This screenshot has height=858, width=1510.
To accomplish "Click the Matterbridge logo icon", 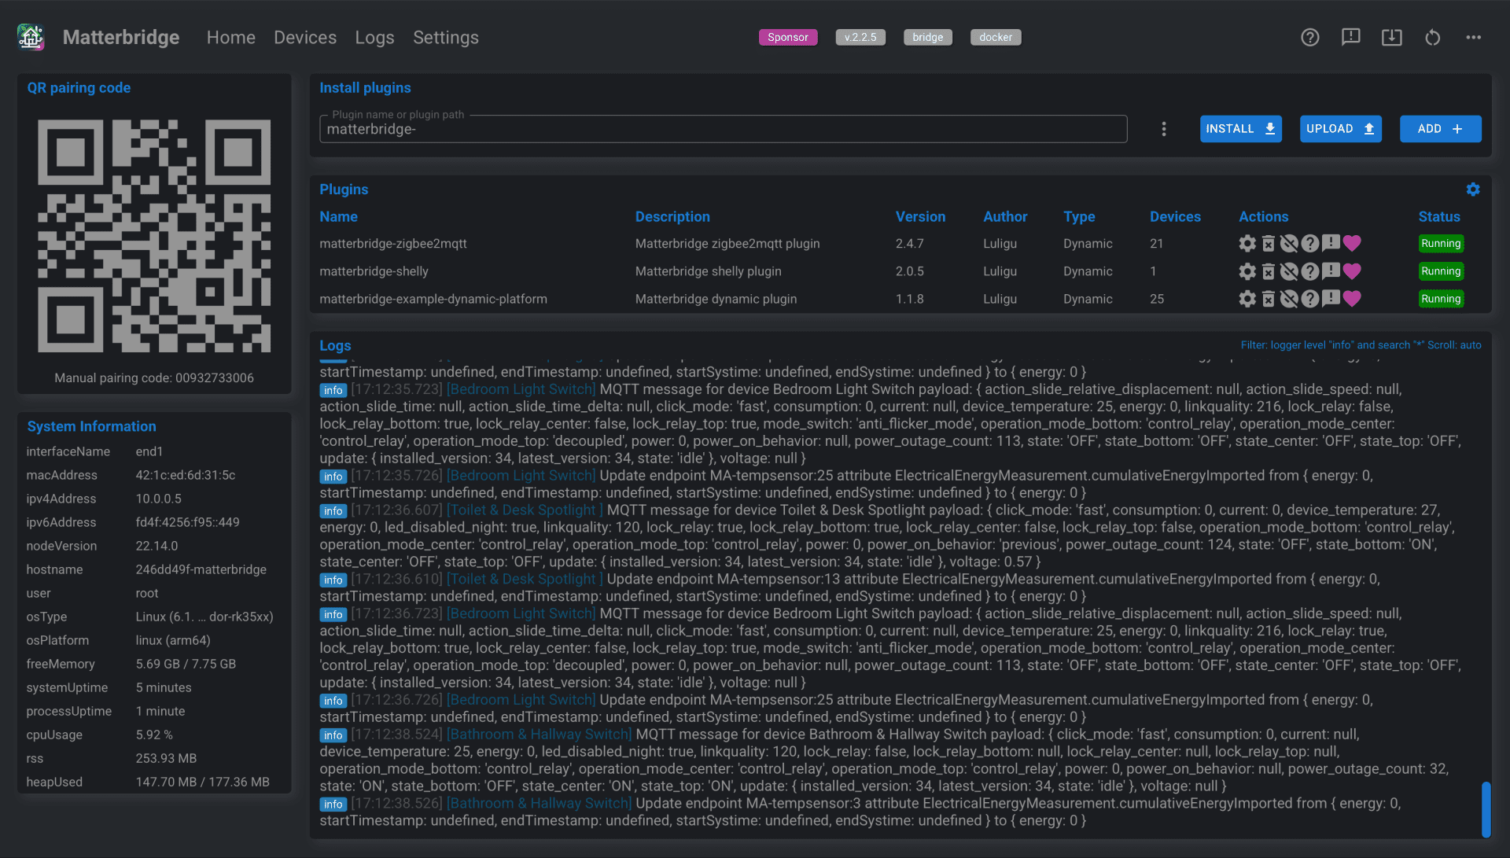I will pyautogui.click(x=31, y=37).
